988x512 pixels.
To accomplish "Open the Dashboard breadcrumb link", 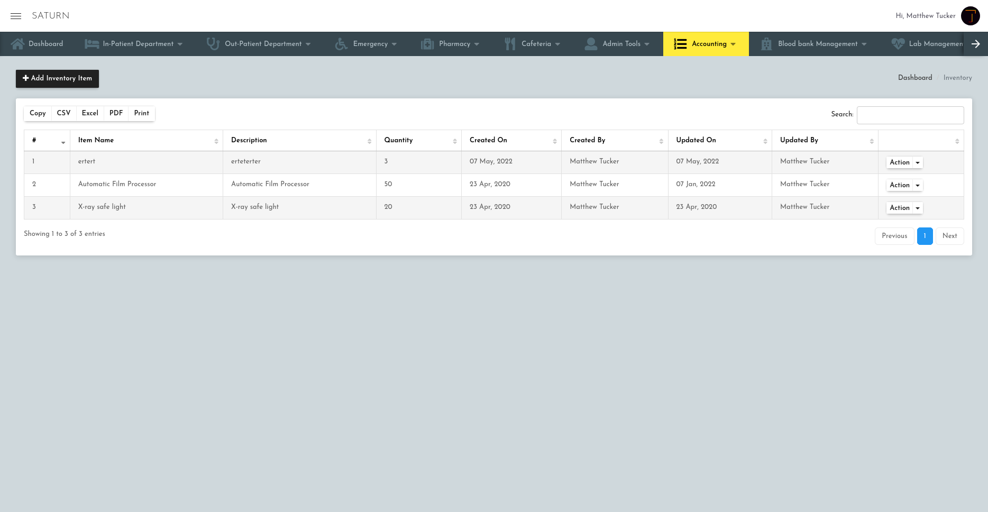I will 914,78.
